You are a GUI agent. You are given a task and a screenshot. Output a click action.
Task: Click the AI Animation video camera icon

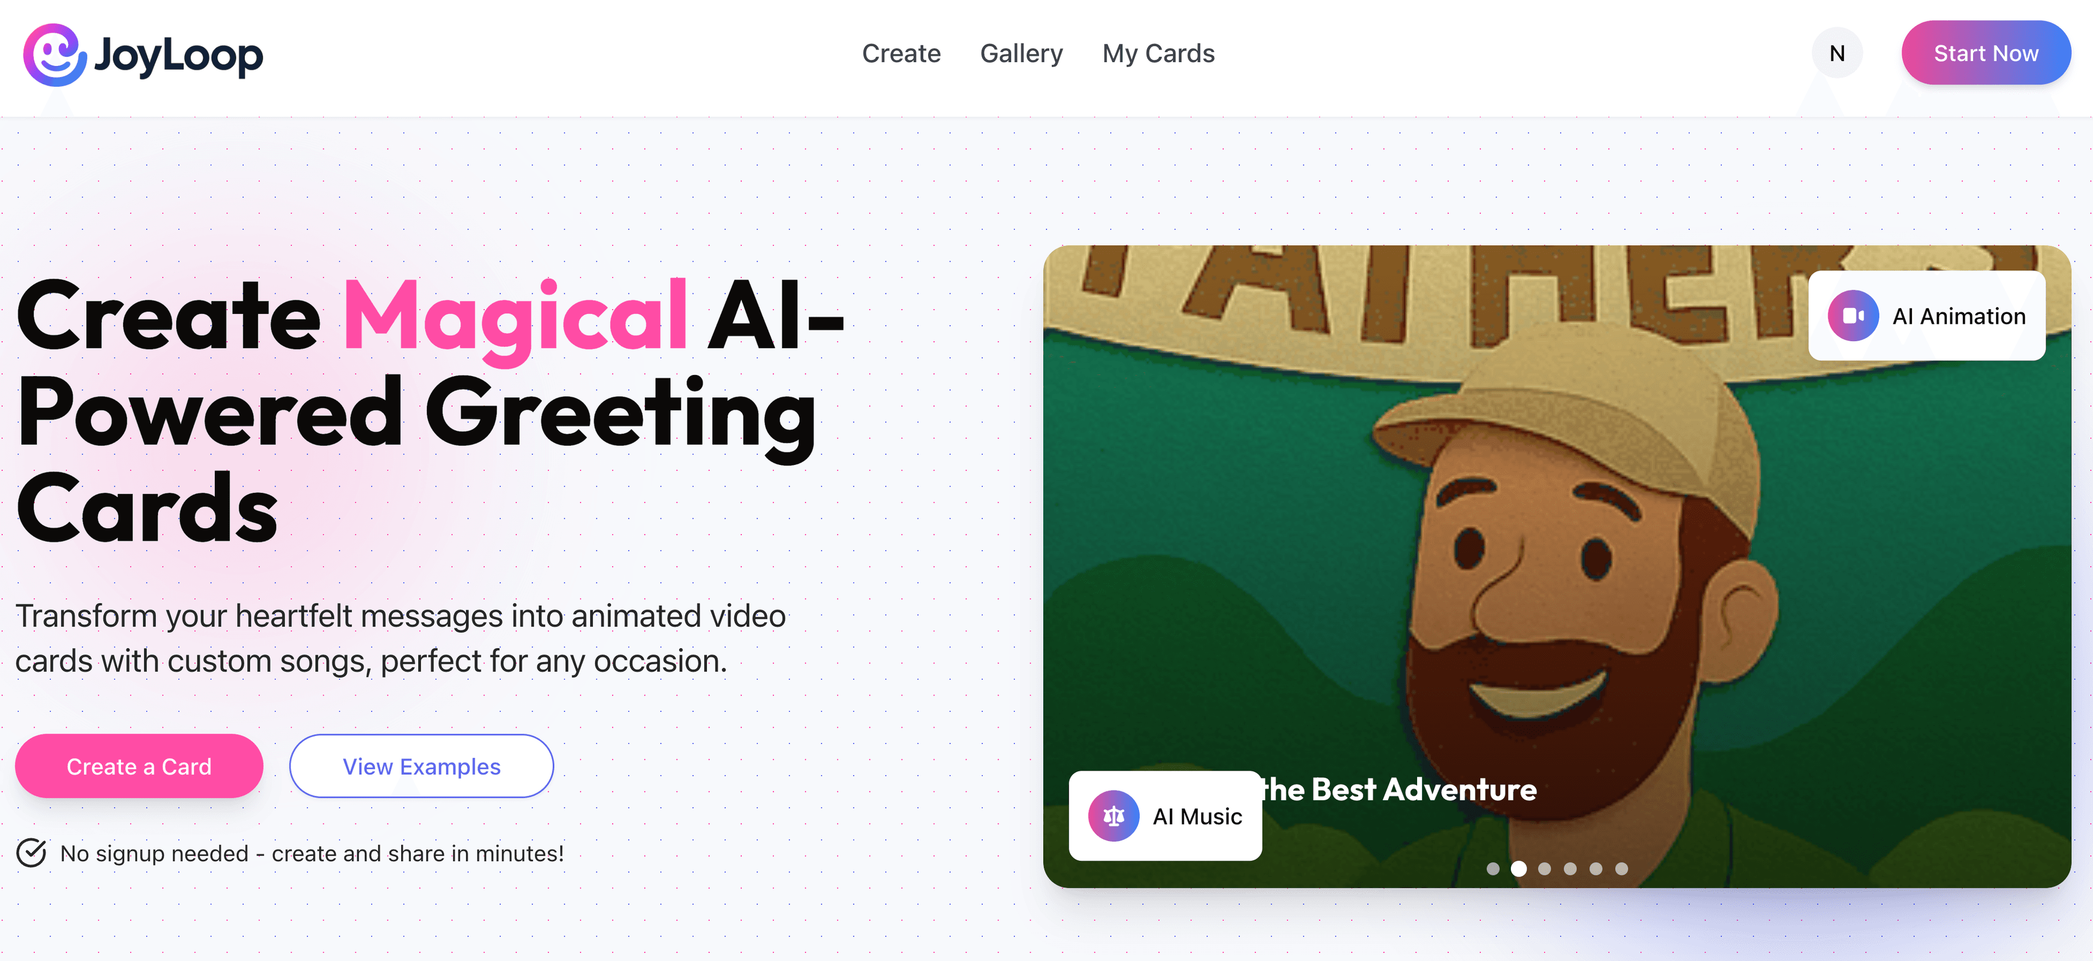(1853, 316)
